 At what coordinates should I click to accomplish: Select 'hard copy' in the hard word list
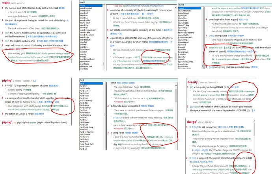[84, 96]
